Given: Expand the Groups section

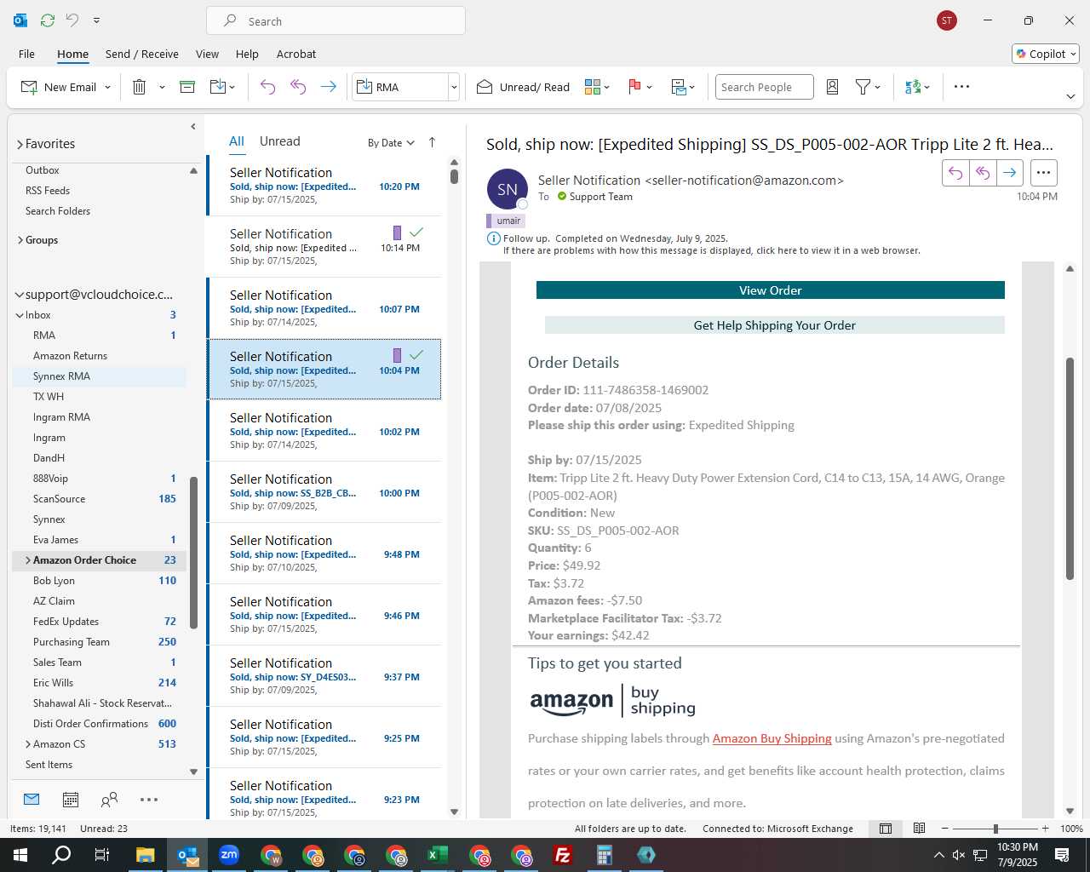Looking at the screenshot, I should point(20,240).
